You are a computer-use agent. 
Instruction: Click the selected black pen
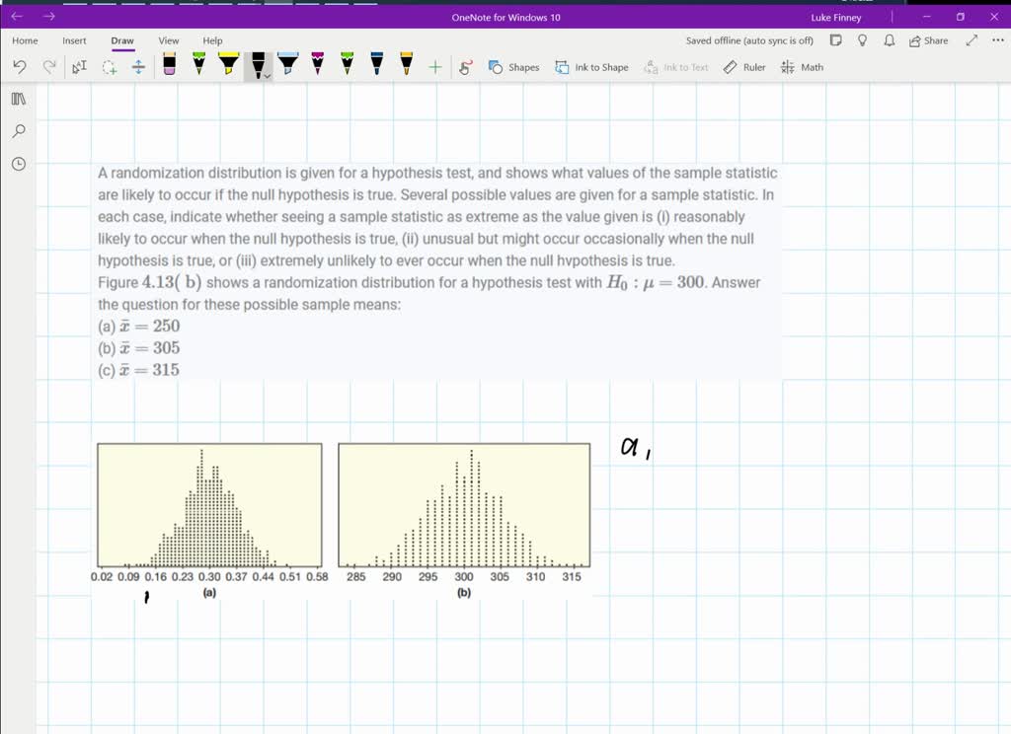[x=258, y=64]
